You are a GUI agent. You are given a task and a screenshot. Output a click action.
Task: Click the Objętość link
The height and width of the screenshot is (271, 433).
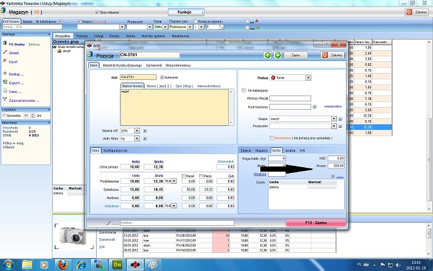click(260, 174)
